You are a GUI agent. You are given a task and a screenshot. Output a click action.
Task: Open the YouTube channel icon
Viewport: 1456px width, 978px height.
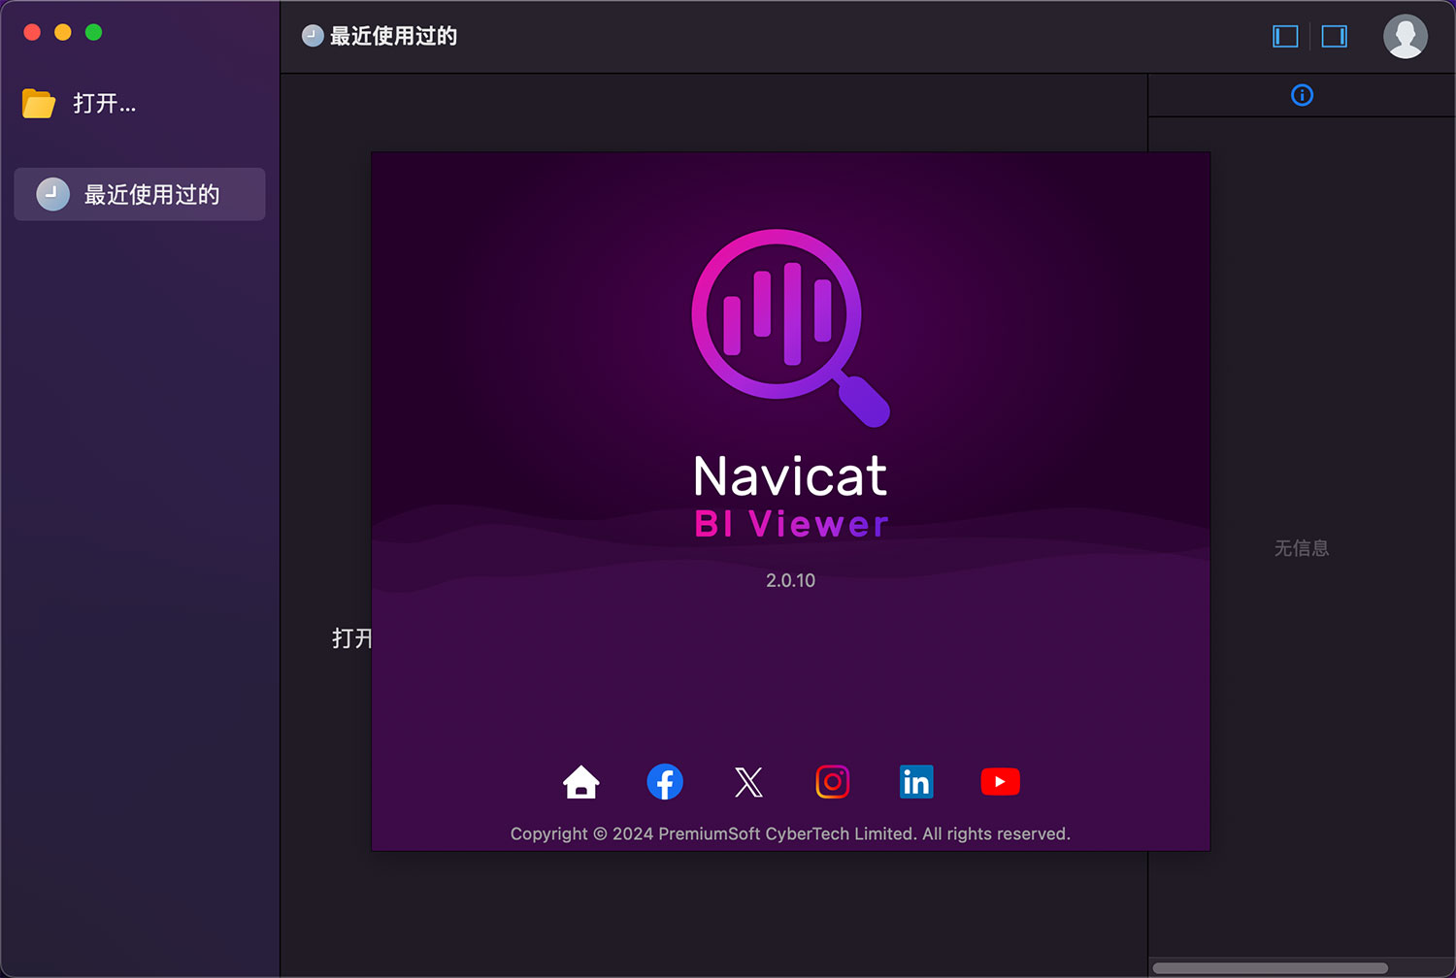click(x=1000, y=782)
